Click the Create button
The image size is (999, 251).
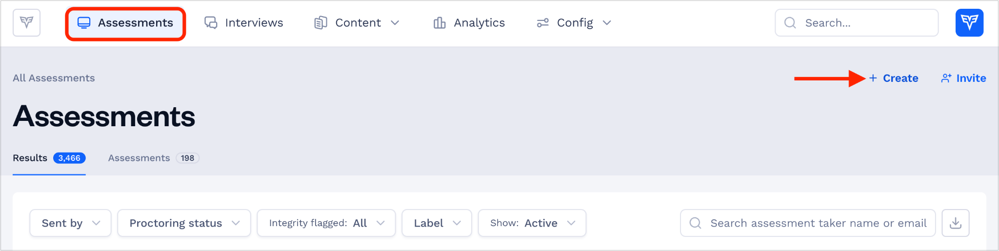click(x=894, y=78)
